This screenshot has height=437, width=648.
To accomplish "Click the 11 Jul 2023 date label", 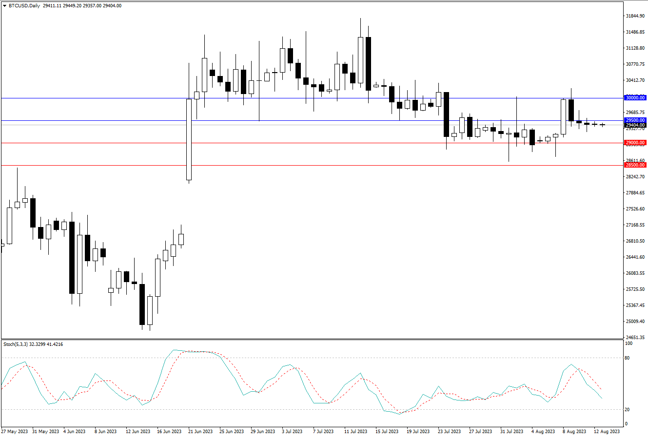I will (355, 432).
